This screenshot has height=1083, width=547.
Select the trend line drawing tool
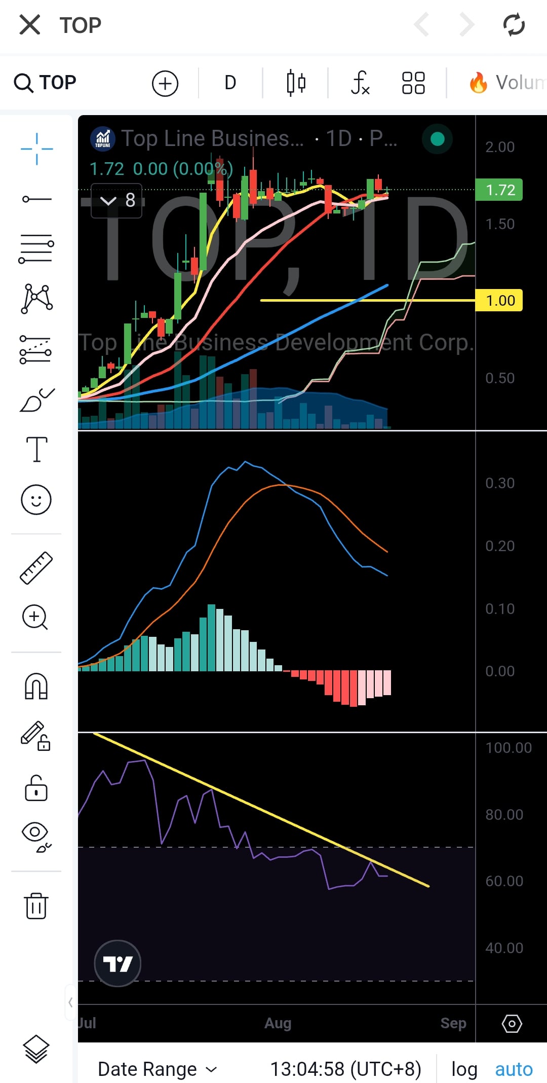click(36, 199)
